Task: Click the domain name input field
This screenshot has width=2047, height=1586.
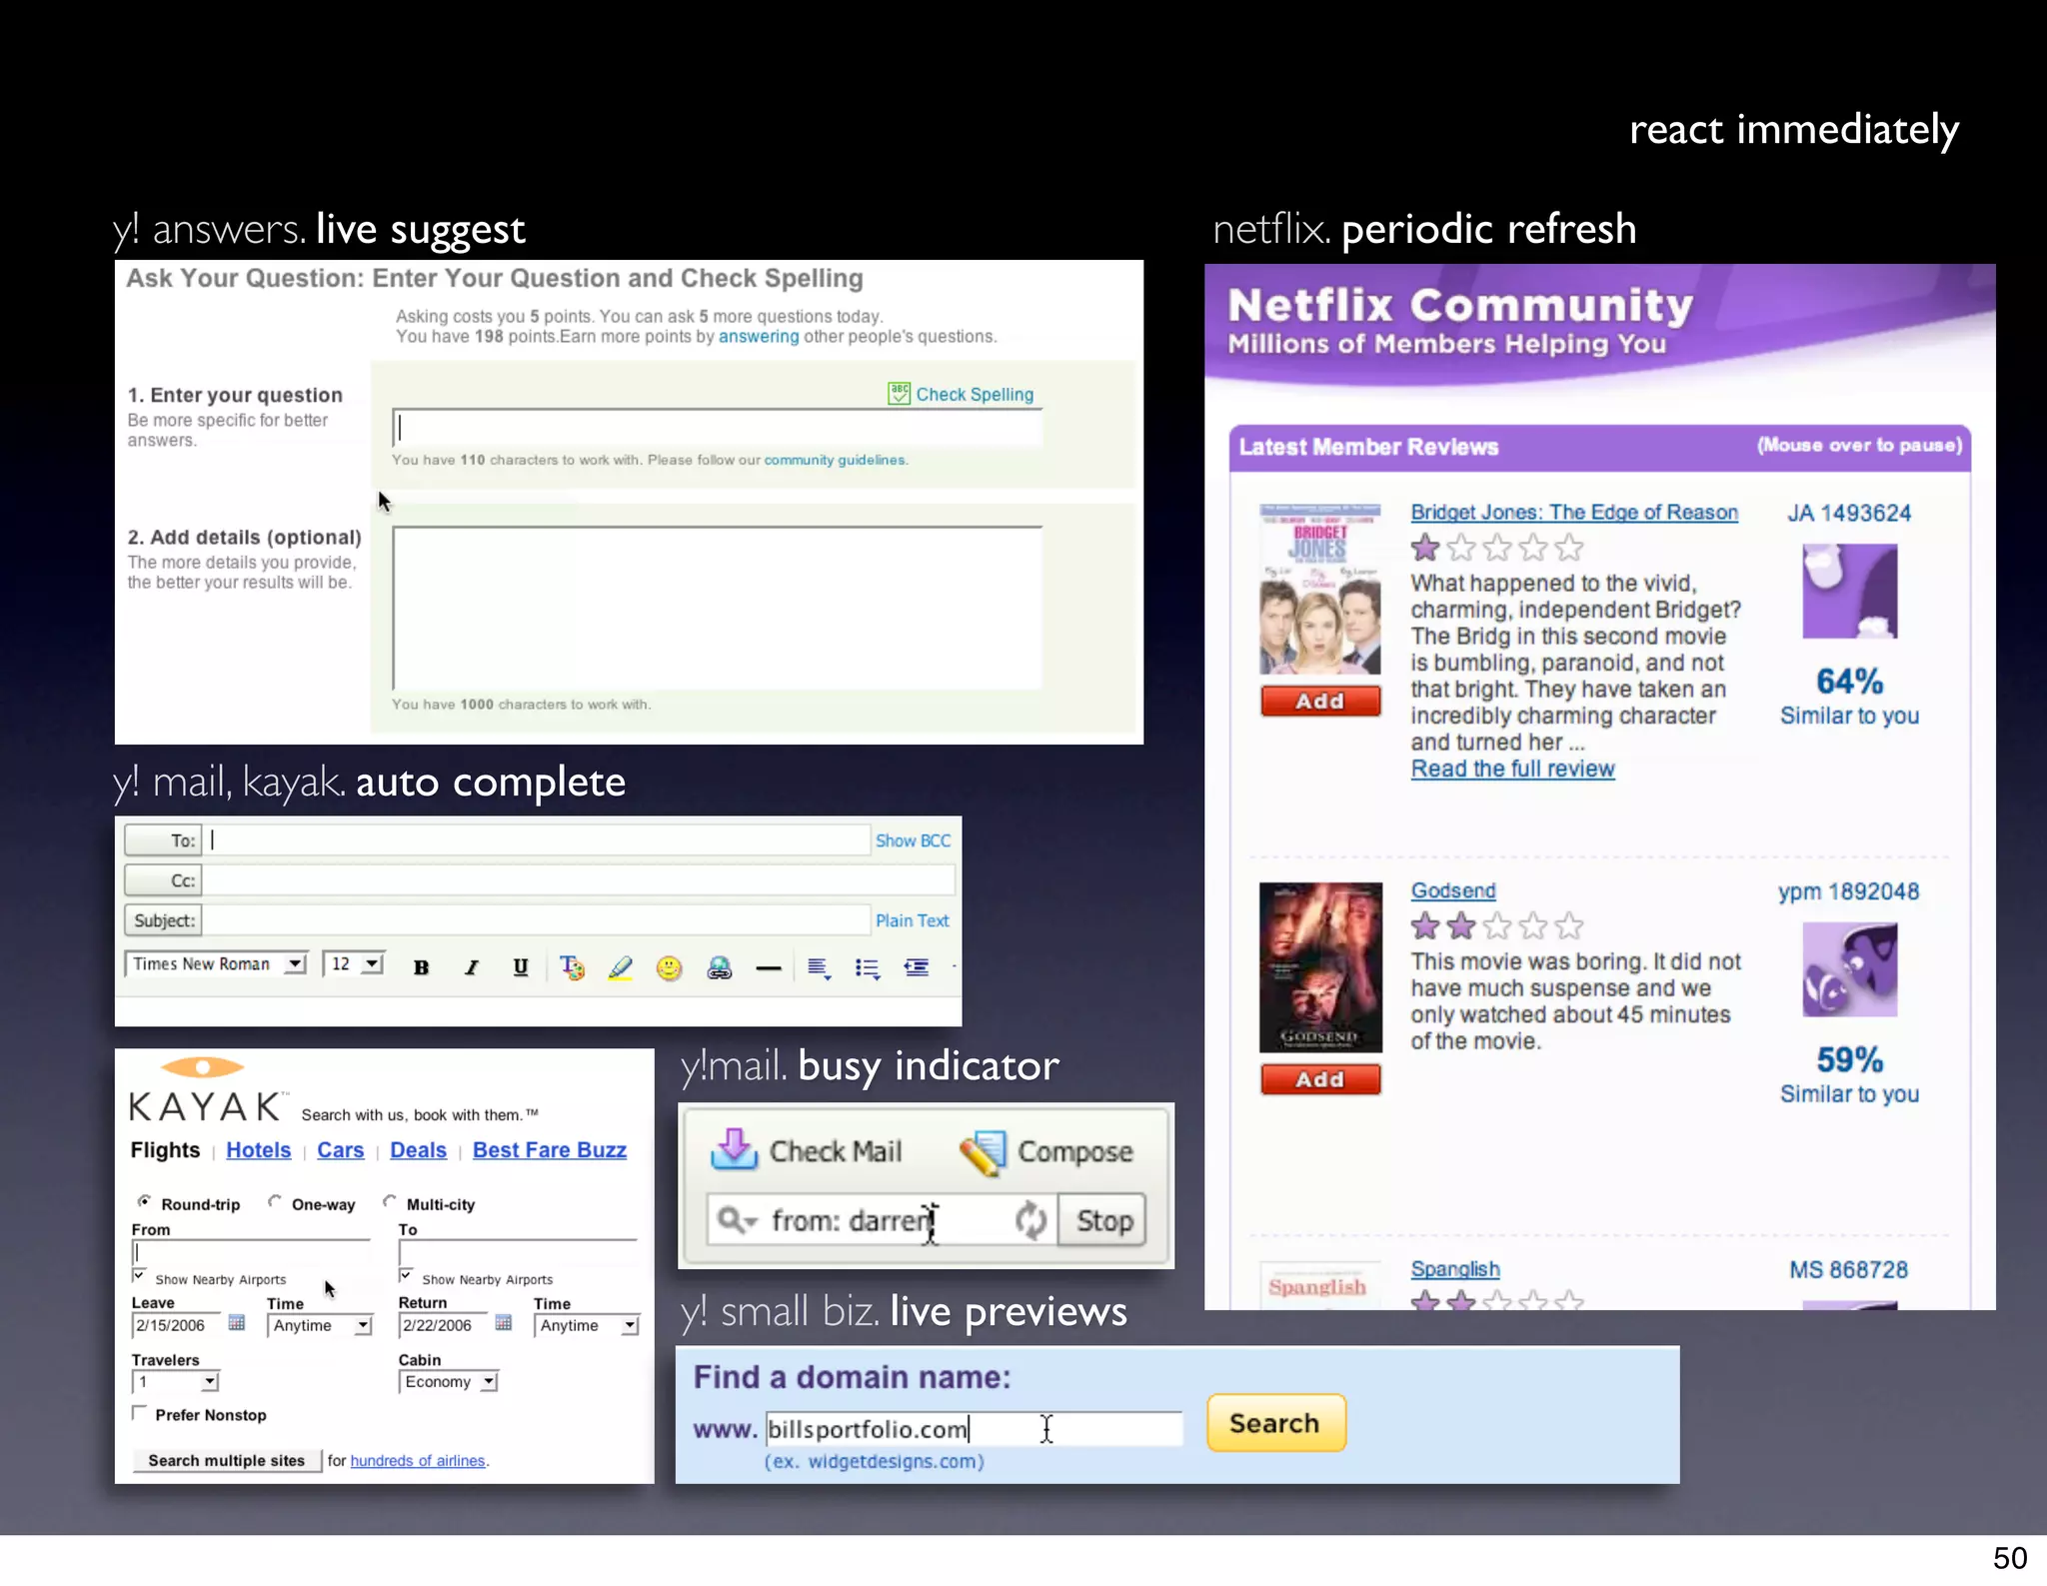Action: [x=974, y=1429]
